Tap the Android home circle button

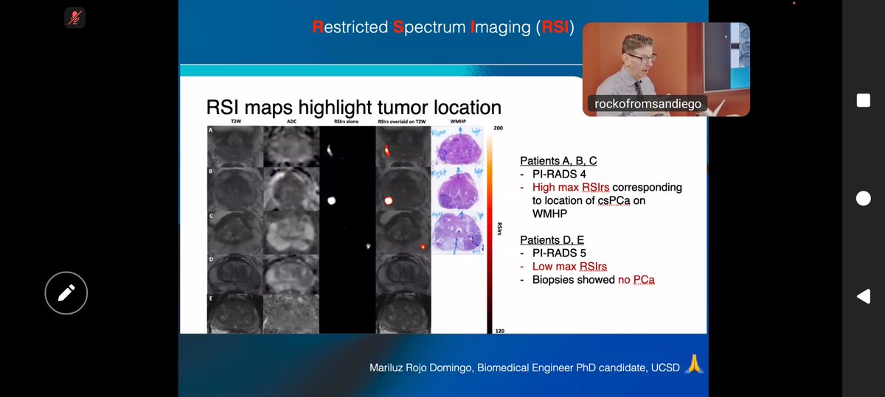(864, 199)
